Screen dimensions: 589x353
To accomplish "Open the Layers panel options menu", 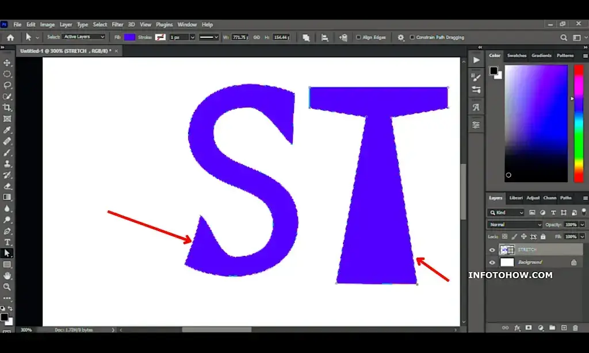I will coord(585,198).
